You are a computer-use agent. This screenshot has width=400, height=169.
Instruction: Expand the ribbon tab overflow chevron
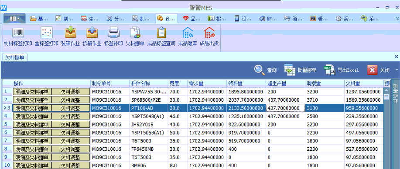coord(397,18)
